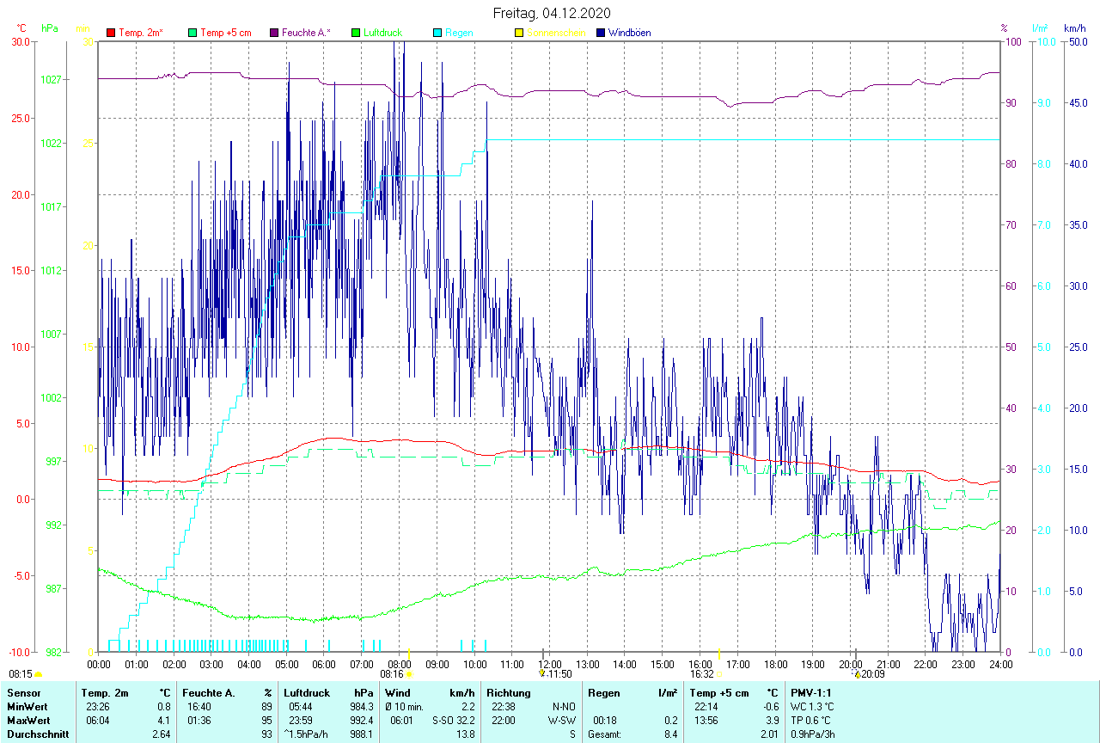Click the 13.8 average wind value
Viewport: 1100px width, 743px height.
pos(465,734)
